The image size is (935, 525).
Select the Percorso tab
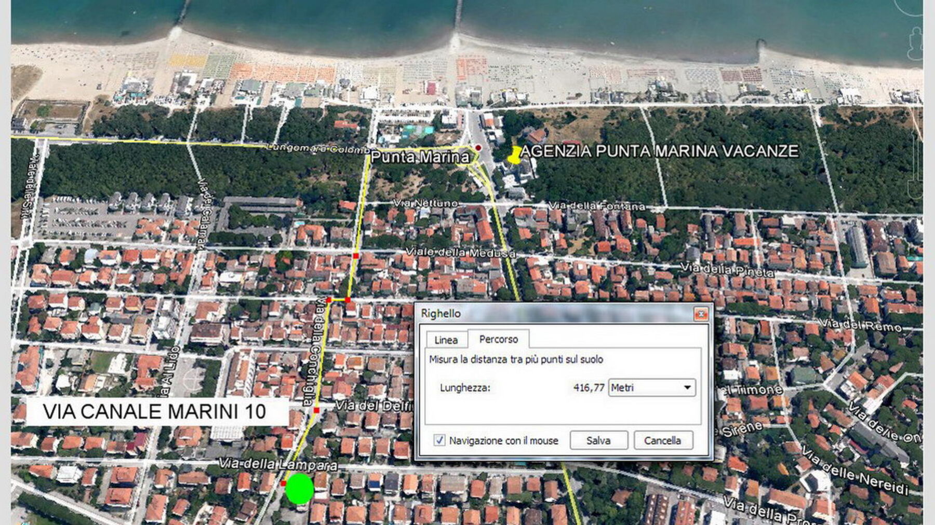[x=498, y=339]
